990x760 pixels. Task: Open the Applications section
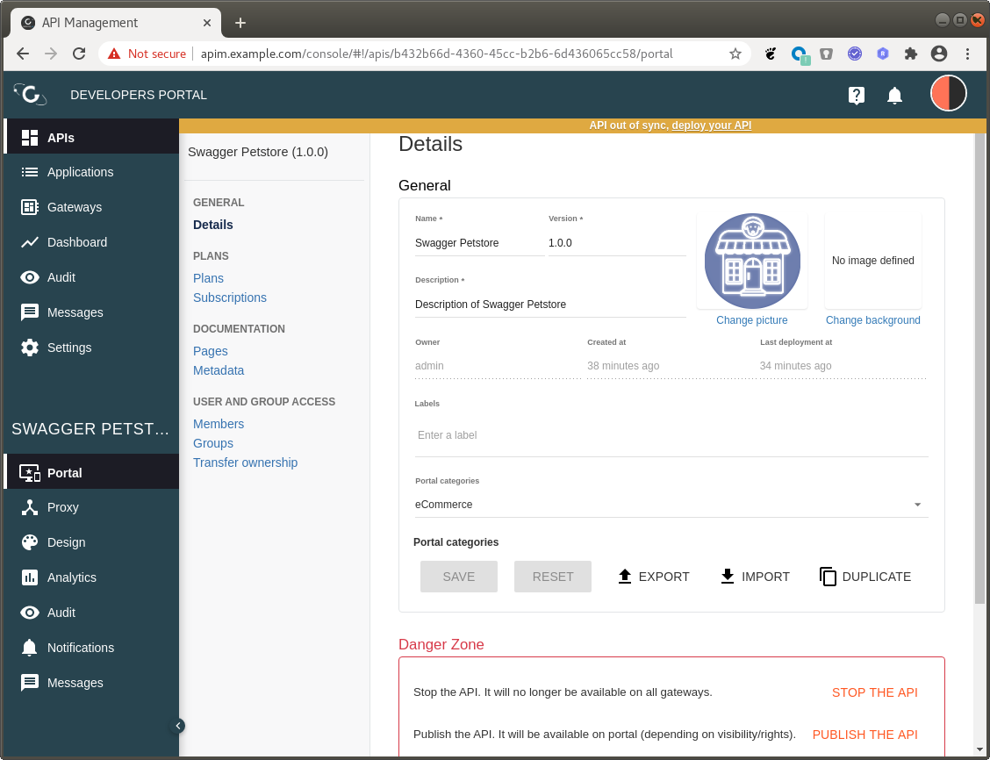tap(79, 172)
